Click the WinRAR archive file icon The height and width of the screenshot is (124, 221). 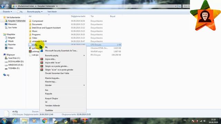[x=30, y=51]
